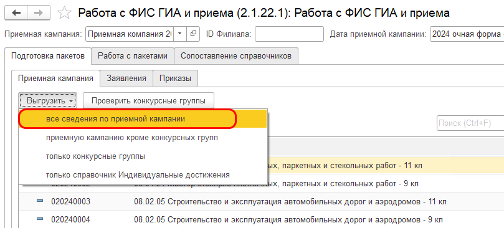Select code cell 020240003
The width and height of the screenshot is (504, 228).
point(71,202)
